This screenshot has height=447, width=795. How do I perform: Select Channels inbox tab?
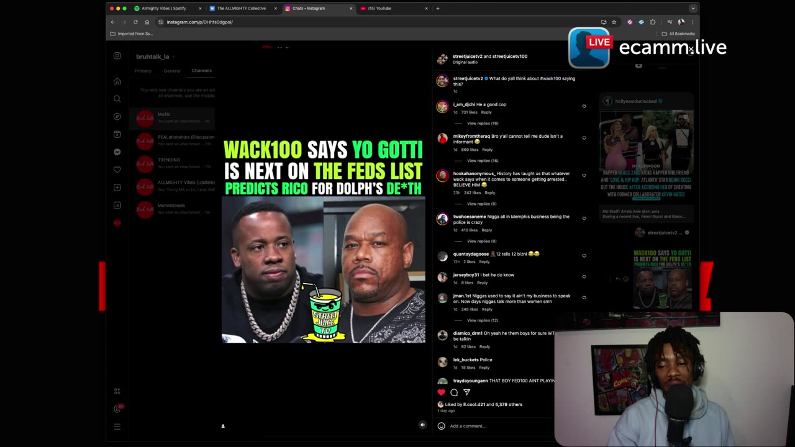pos(201,71)
